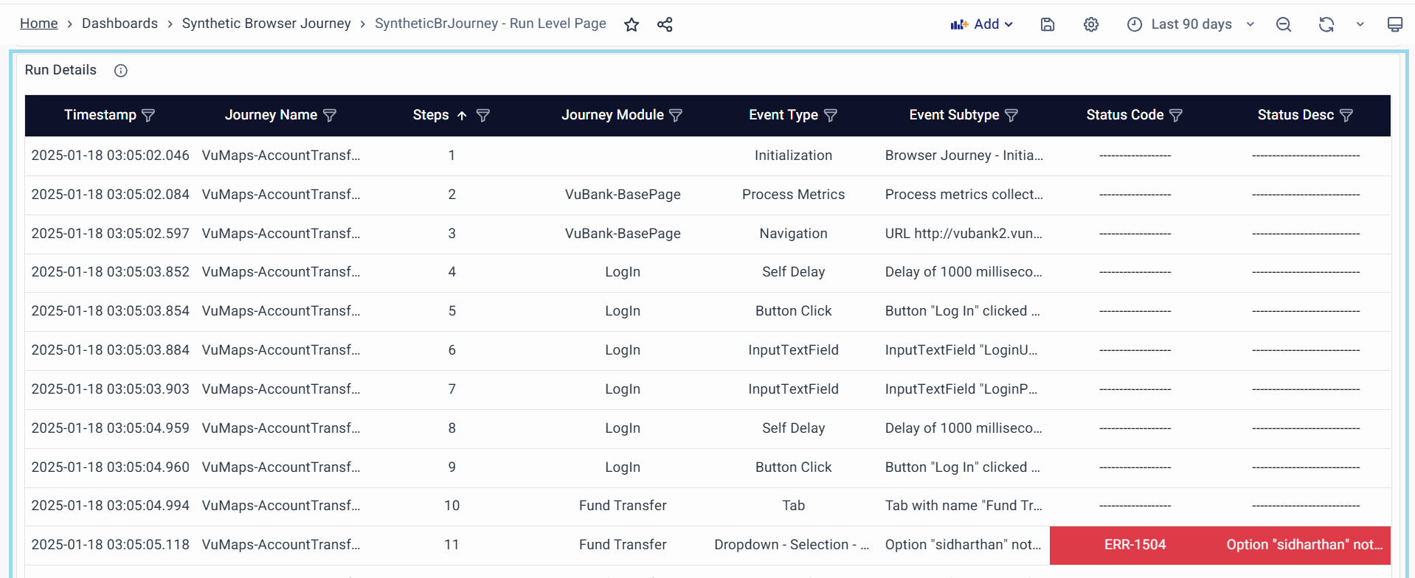Refresh the dashboard
1415x578 pixels.
tap(1326, 24)
